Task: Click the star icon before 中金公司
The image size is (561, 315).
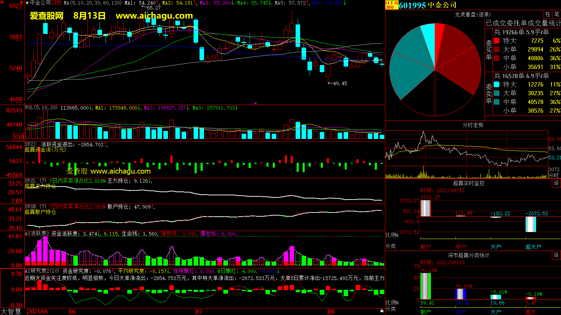Action: [x=27, y=3]
